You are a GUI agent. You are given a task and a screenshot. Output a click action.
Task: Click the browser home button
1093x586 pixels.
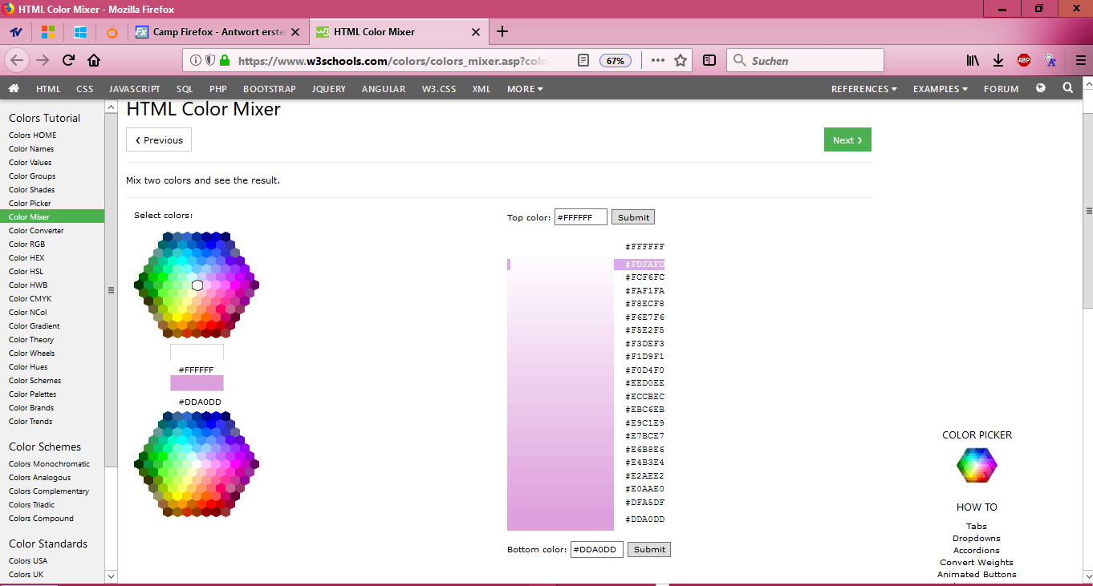tap(94, 61)
